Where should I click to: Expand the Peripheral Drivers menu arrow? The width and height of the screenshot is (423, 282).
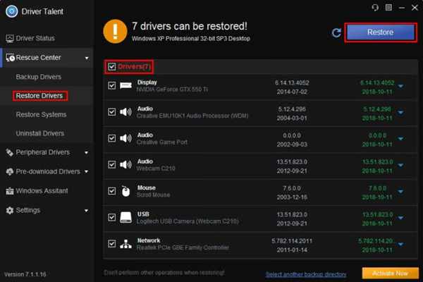click(86, 153)
